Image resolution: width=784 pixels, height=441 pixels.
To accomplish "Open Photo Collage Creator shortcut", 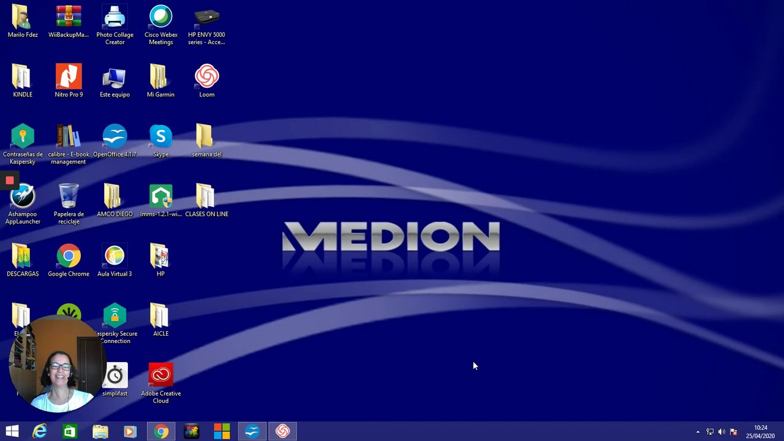I will (115, 24).
